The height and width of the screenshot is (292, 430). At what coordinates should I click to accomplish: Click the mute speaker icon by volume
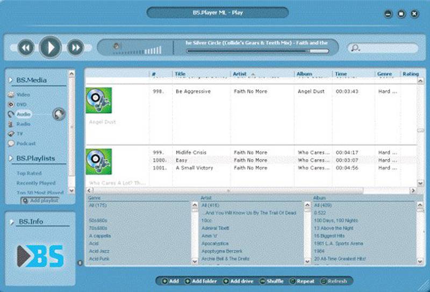116,46
